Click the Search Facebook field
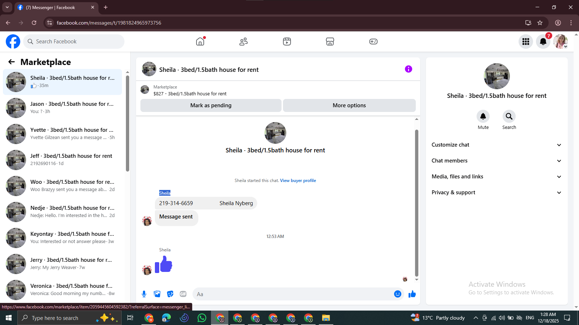The width and height of the screenshot is (579, 325). pyautogui.click(x=74, y=42)
